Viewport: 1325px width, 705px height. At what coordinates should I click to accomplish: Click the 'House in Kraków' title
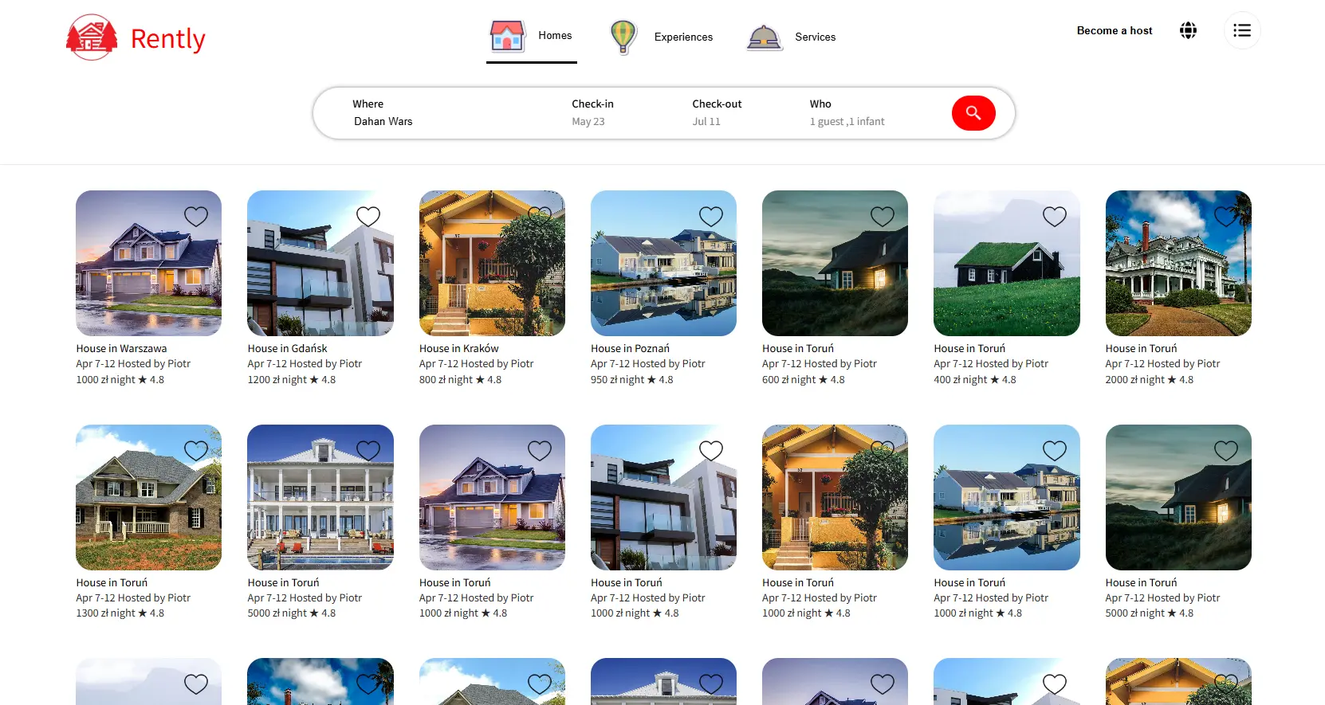click(458, 349)
